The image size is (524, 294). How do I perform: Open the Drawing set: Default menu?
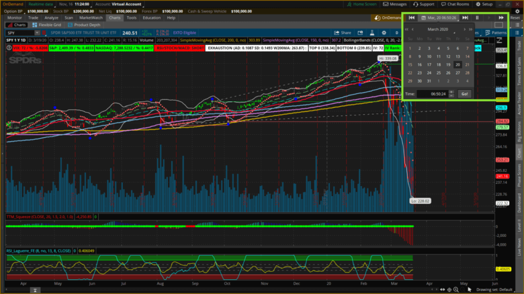(x=495, y=290)
